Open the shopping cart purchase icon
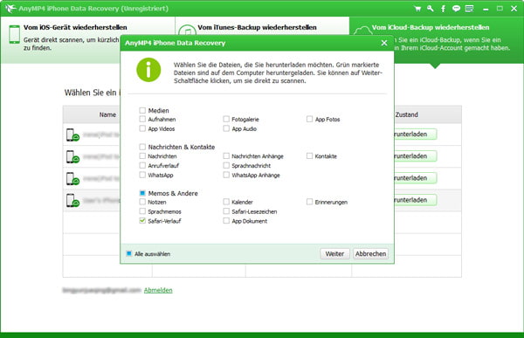The width and height of the screenshot is (524, 338). 417,9
